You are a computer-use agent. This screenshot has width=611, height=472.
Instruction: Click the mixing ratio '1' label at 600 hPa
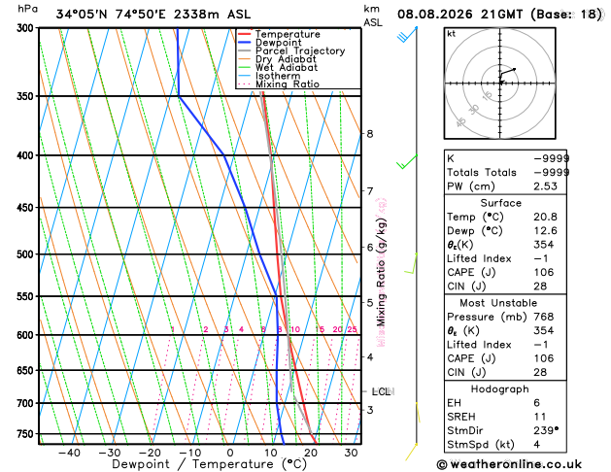173,329
